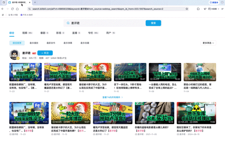The height and width of the screenshot is (141, 225).
Task: Open top-row 一粒大豆二十年博弈 thumbnail
Action: pos(95,72)
